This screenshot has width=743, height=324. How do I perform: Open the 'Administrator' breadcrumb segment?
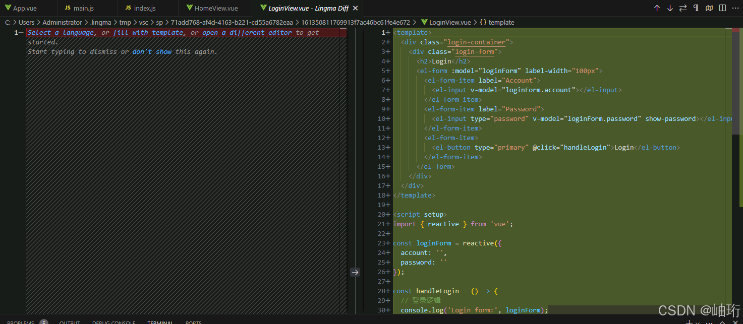point(62,22)
